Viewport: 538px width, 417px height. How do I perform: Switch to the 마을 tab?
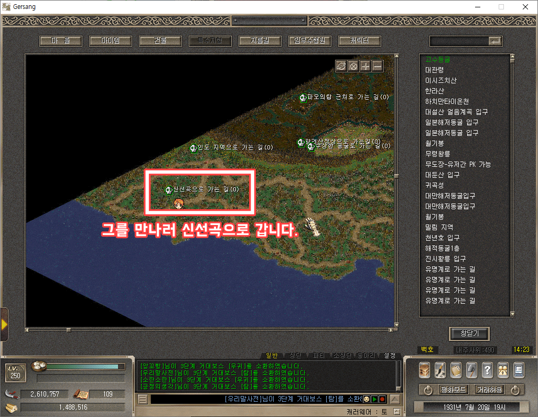coord(61,41)
